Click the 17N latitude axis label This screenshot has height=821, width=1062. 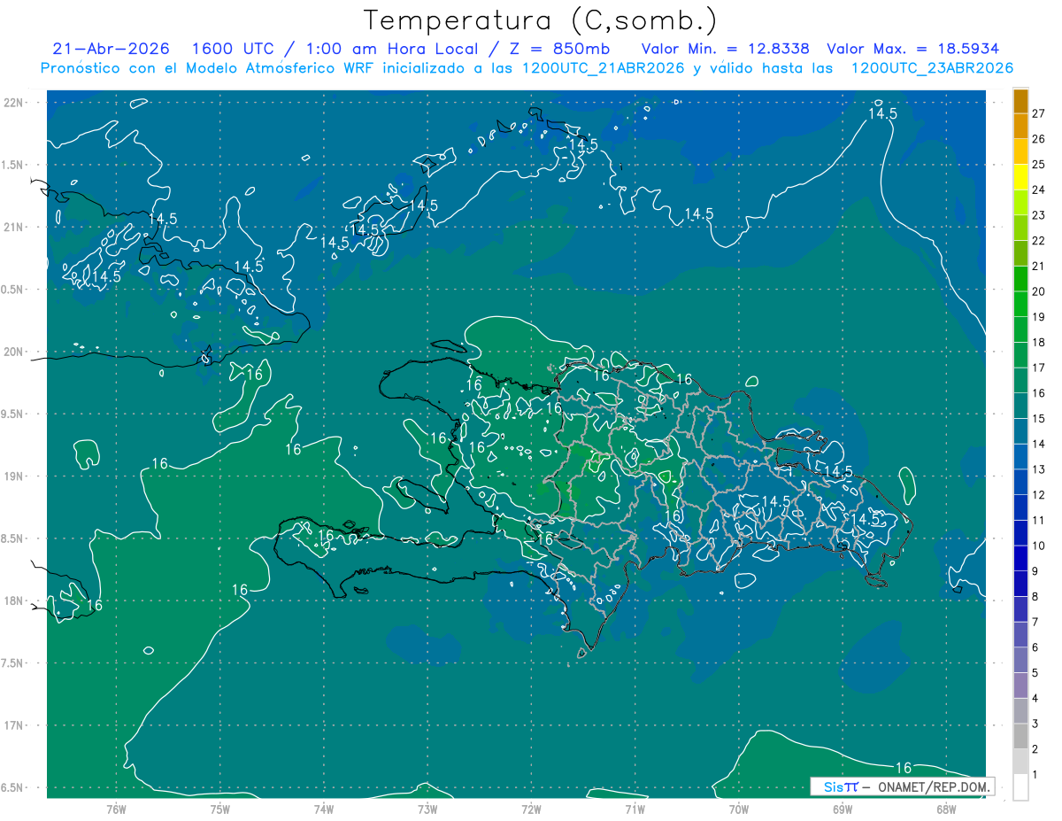point(14,726)
